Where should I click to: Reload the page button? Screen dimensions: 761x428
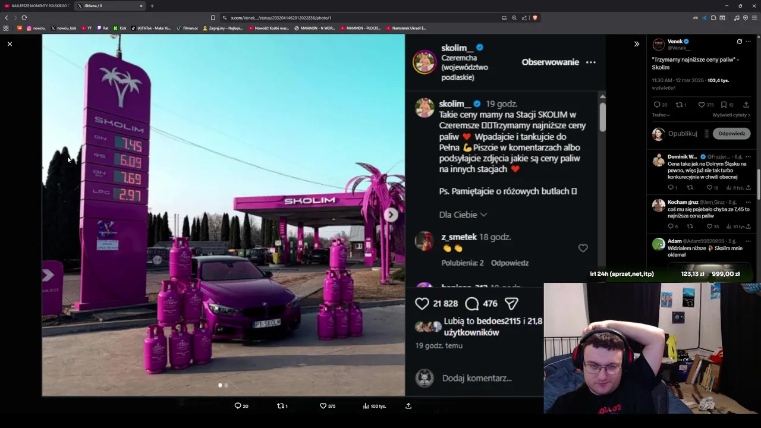click(x=24, y=18)
